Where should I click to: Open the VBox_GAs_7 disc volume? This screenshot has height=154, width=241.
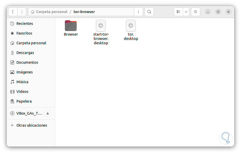coord(29,113)
